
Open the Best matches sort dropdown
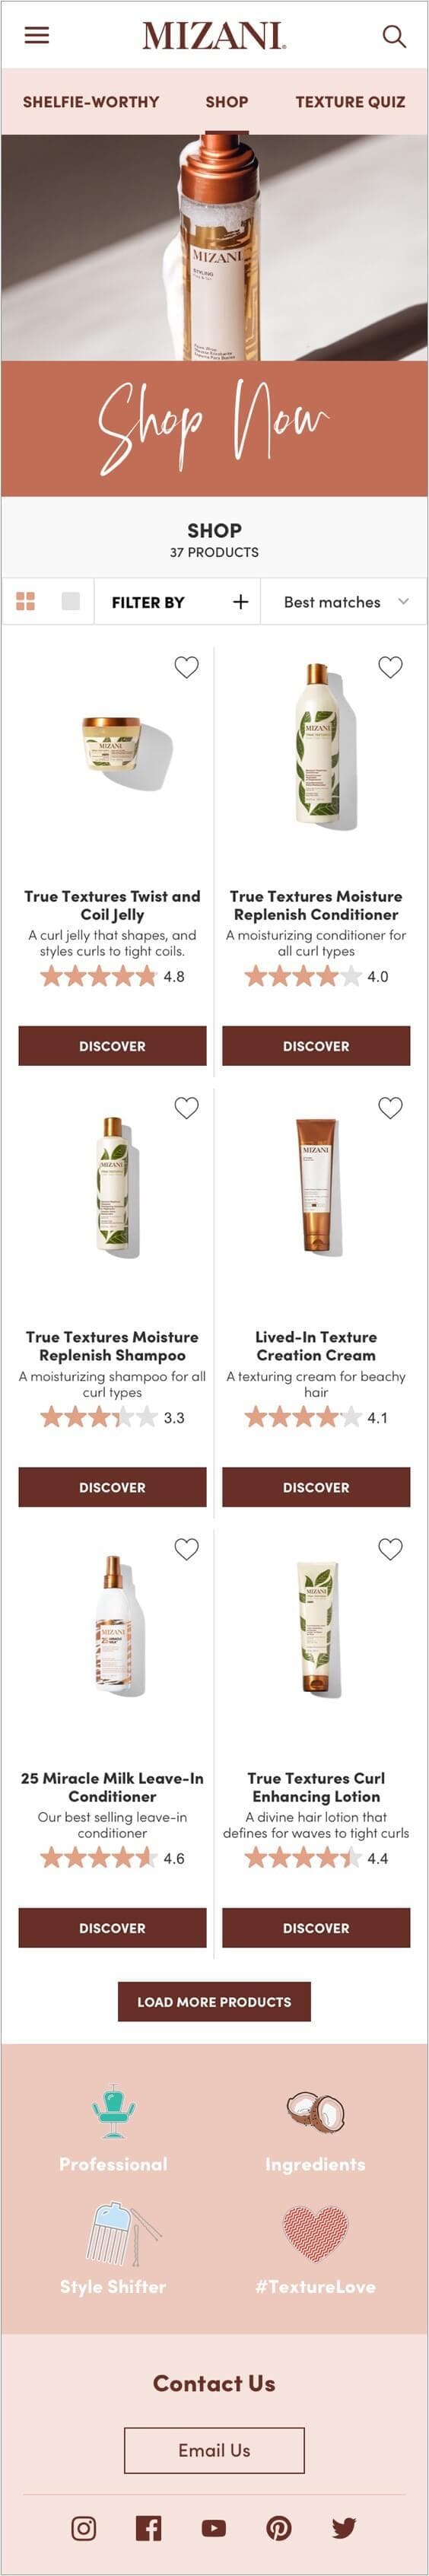pyautogui.click(x=345, y=601)
